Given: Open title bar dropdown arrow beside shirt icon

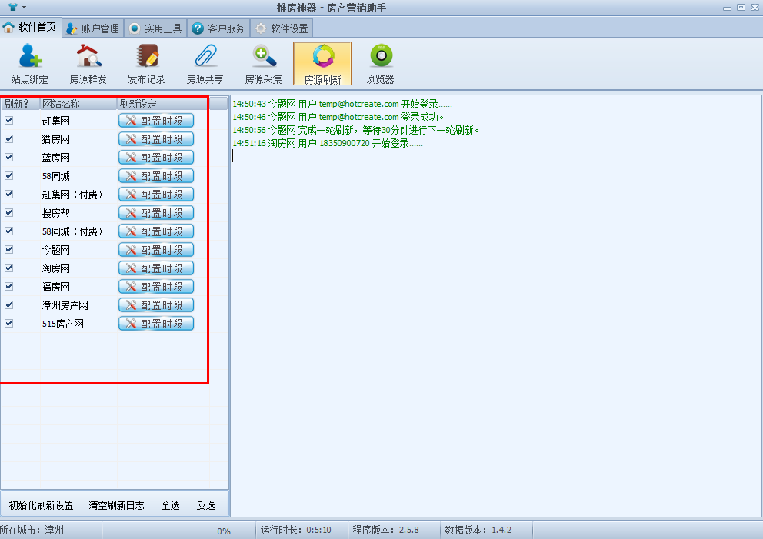Looking at the screenshot, I should click(x=25, y=7).
